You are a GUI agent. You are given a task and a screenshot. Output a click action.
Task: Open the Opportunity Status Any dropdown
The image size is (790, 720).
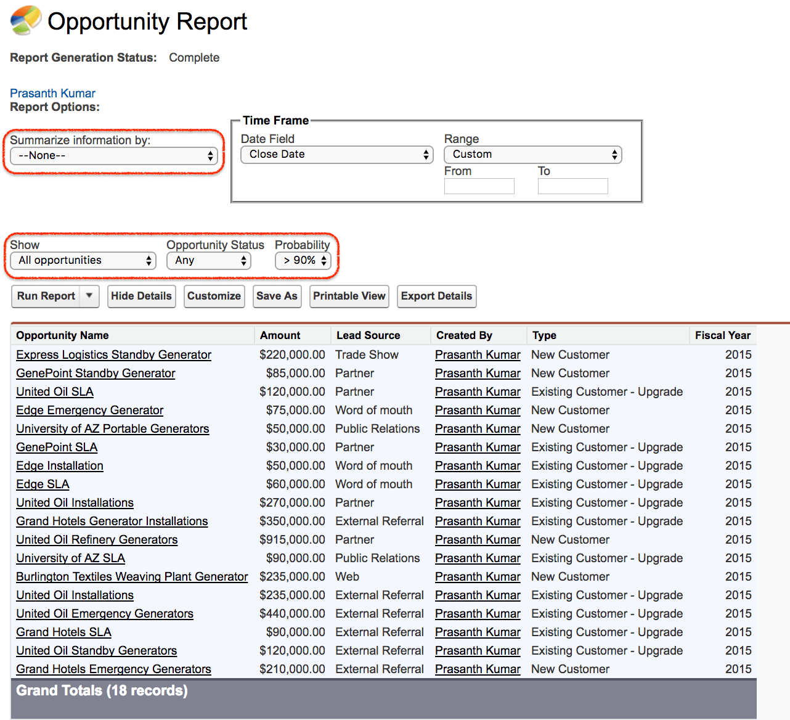pyautogui.click(x=209, y=260)
